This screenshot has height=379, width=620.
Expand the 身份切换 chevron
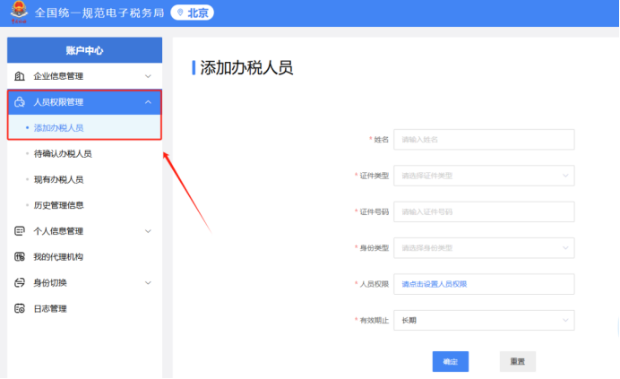pyautogui.click(x=148, y=283)
